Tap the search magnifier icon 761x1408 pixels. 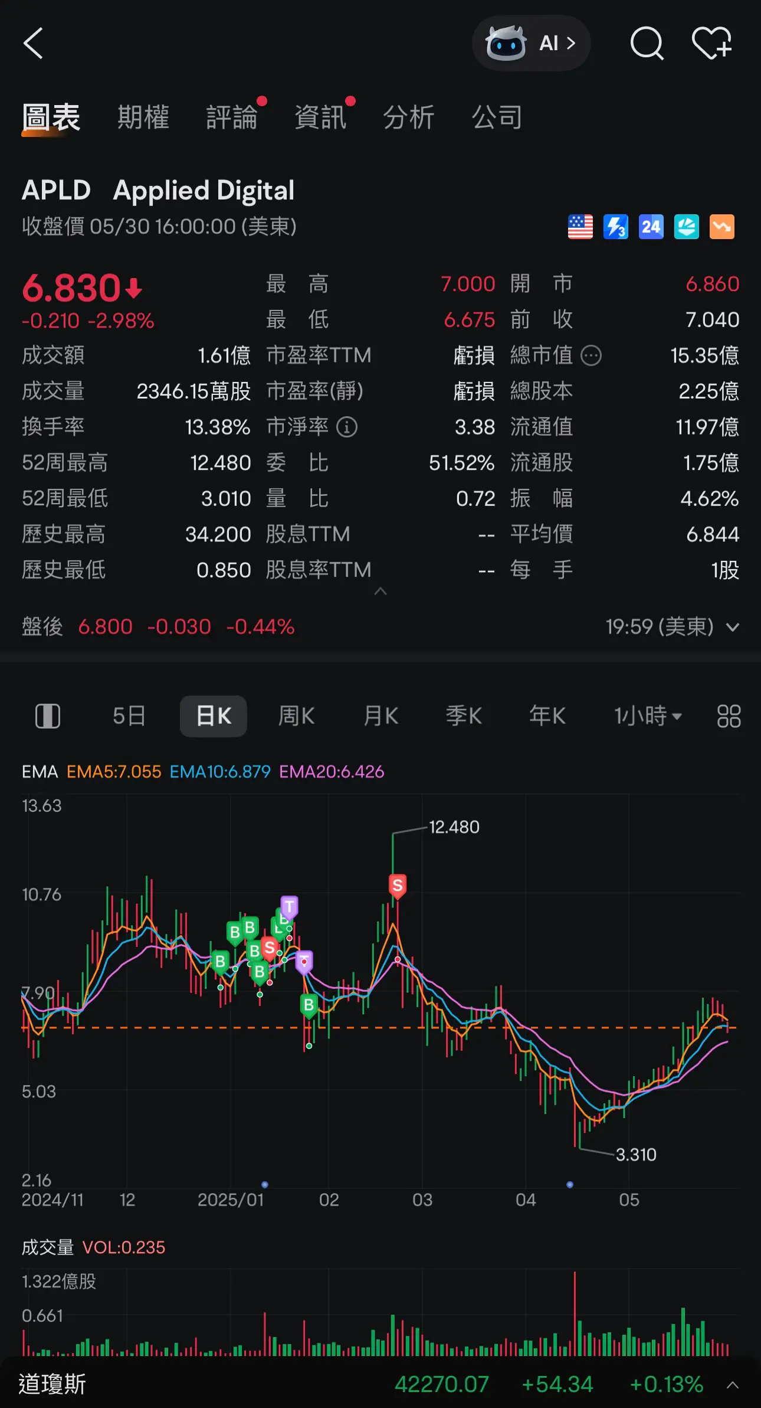point(647,43)
